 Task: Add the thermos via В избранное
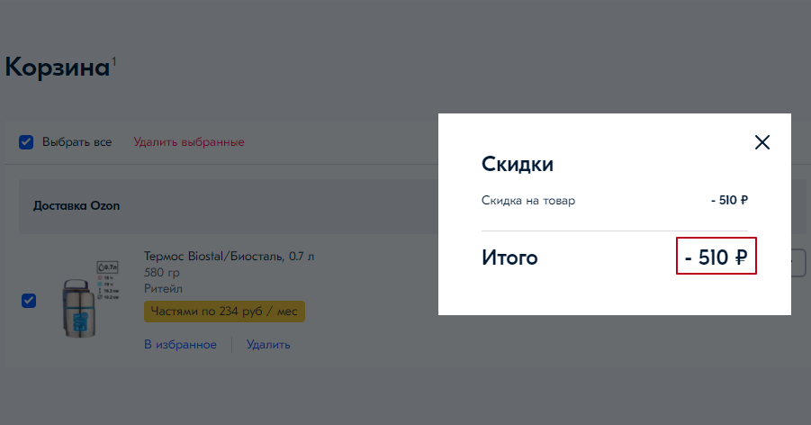[180, 345]
